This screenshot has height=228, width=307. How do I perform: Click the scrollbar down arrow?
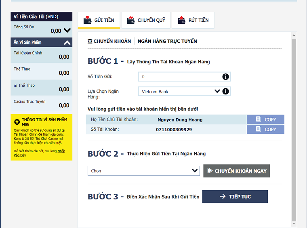coord(294,224)
